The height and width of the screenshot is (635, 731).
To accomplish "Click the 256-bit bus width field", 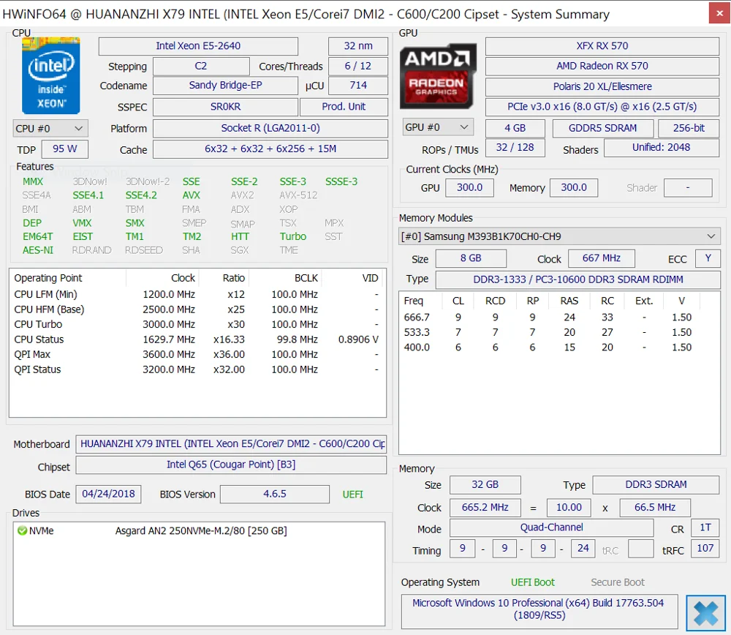I will click(x=689, y=128).
